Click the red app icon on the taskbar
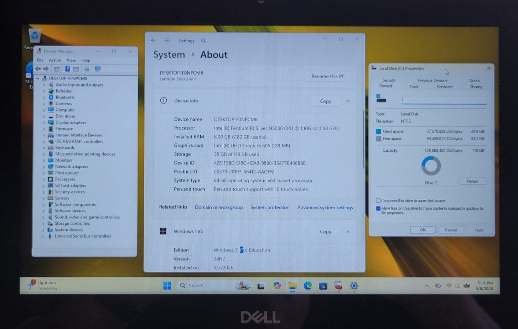 pos(338,286)
